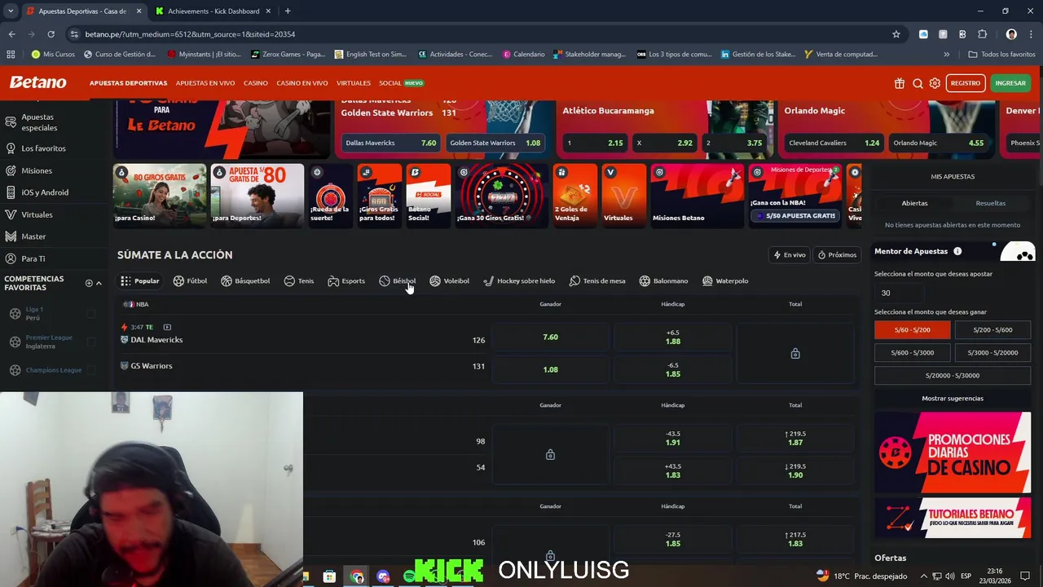Click the add competition plus icon
Image resolution: width=1043 pixels, height=587 pixels.
tap(89, 283)
